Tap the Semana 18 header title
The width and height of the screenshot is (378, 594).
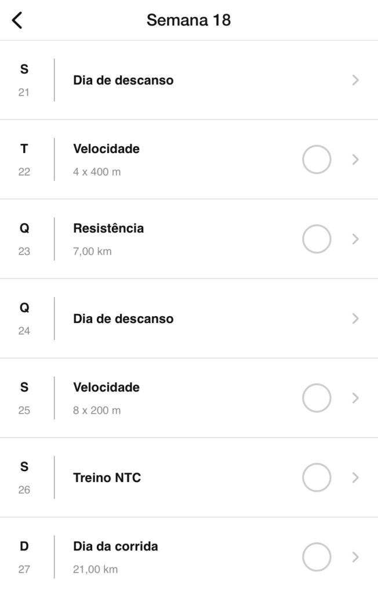pos(188,20)
